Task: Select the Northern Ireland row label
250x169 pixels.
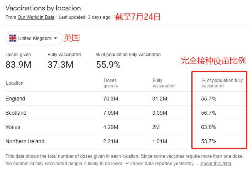Action: [25, 141]
